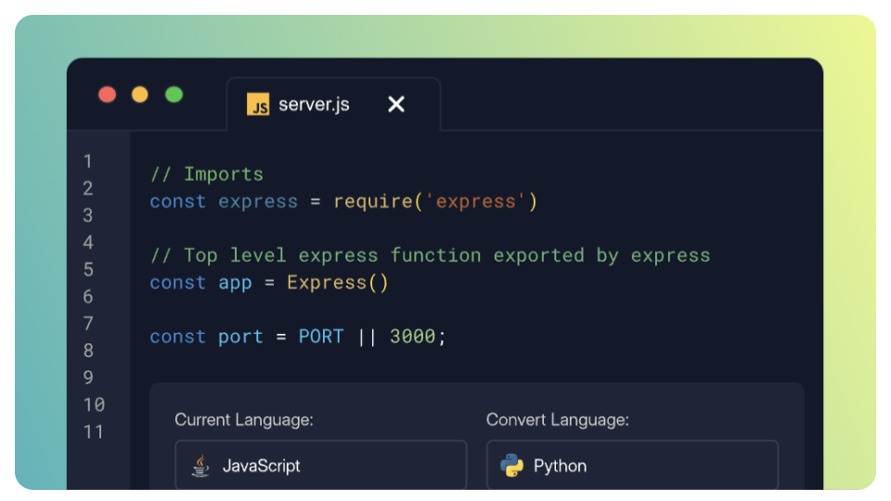Click the 'Convert Language:' label
Viewport: 891px width, 501px height.
coord(558,419)
